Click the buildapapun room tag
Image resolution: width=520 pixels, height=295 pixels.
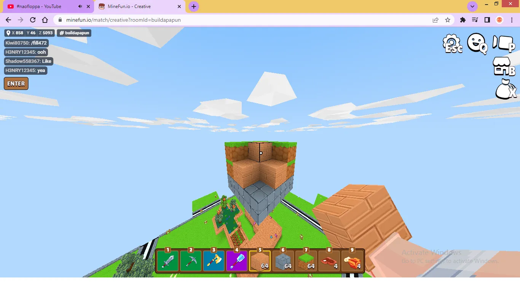coord(74,33)
